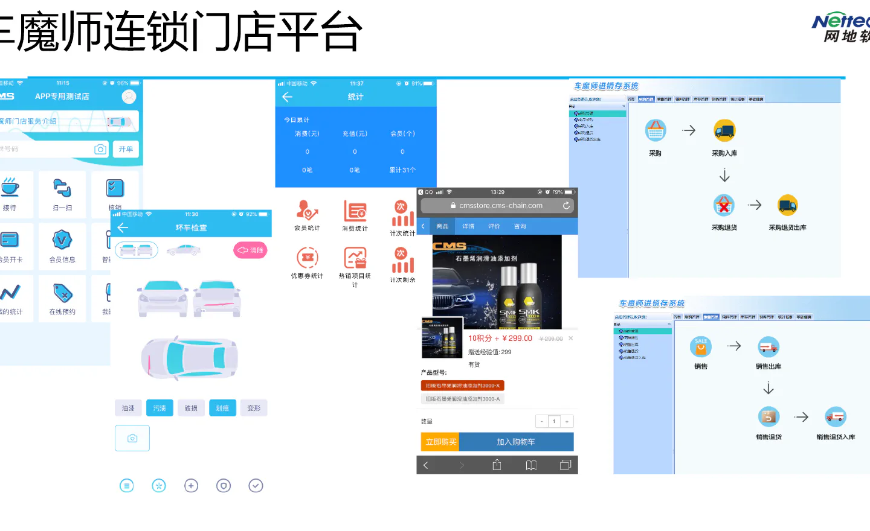Click the 销售出库 delivery truck icon

click(768, 347)
